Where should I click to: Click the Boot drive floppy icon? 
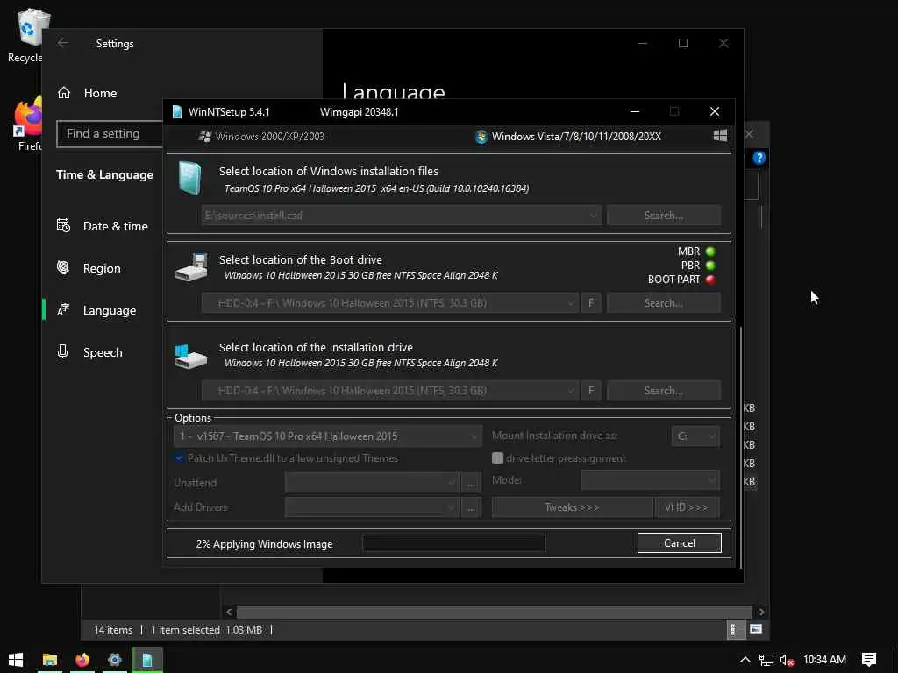click(x=191, y=267)
